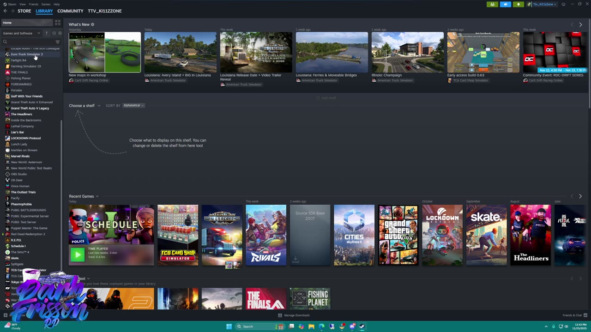The width and height of the screenshot is (591, 332).
Task: Open Microsoft Edge from taskbar
Action: (x=321, y=326)
